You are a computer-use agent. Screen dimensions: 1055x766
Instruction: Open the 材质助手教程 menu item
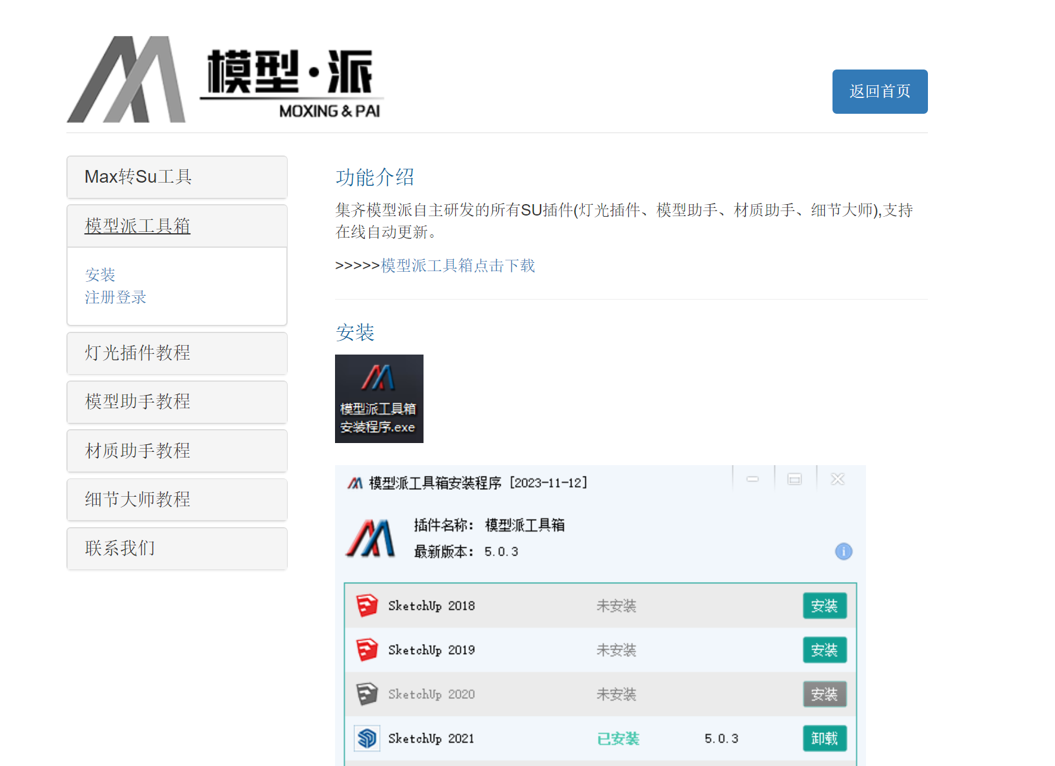(177, 451)
